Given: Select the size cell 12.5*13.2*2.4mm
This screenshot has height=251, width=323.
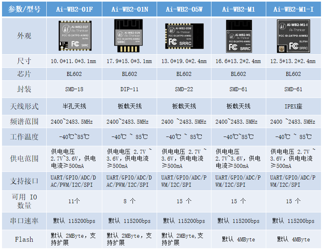Looking at the screenshot, I should pos(293,61).
